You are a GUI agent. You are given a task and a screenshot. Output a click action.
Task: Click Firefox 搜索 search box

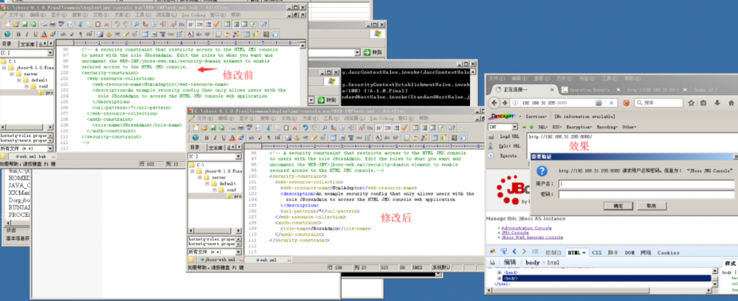coord(658,103)
